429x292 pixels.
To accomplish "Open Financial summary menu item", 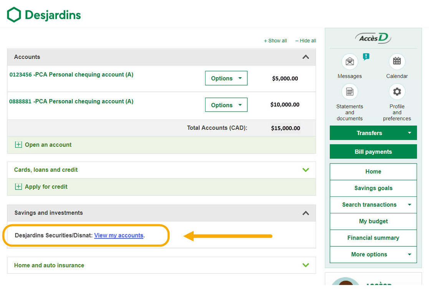I will point(373,238).
